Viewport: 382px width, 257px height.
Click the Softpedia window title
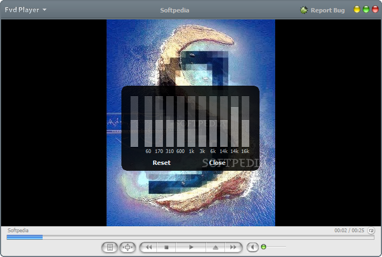[175, 10]
